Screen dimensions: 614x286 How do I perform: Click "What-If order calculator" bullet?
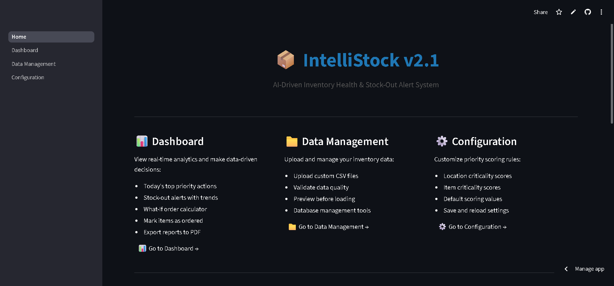[x=175, y=209]
